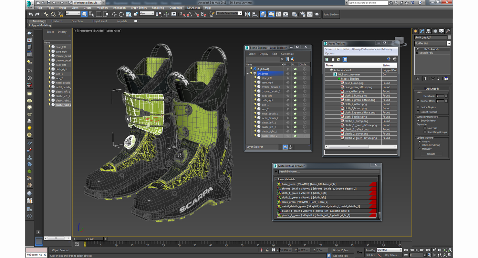Open Render Setup from the toolbar
Viewport: 478px width, 258px height.
click(303, 14)
